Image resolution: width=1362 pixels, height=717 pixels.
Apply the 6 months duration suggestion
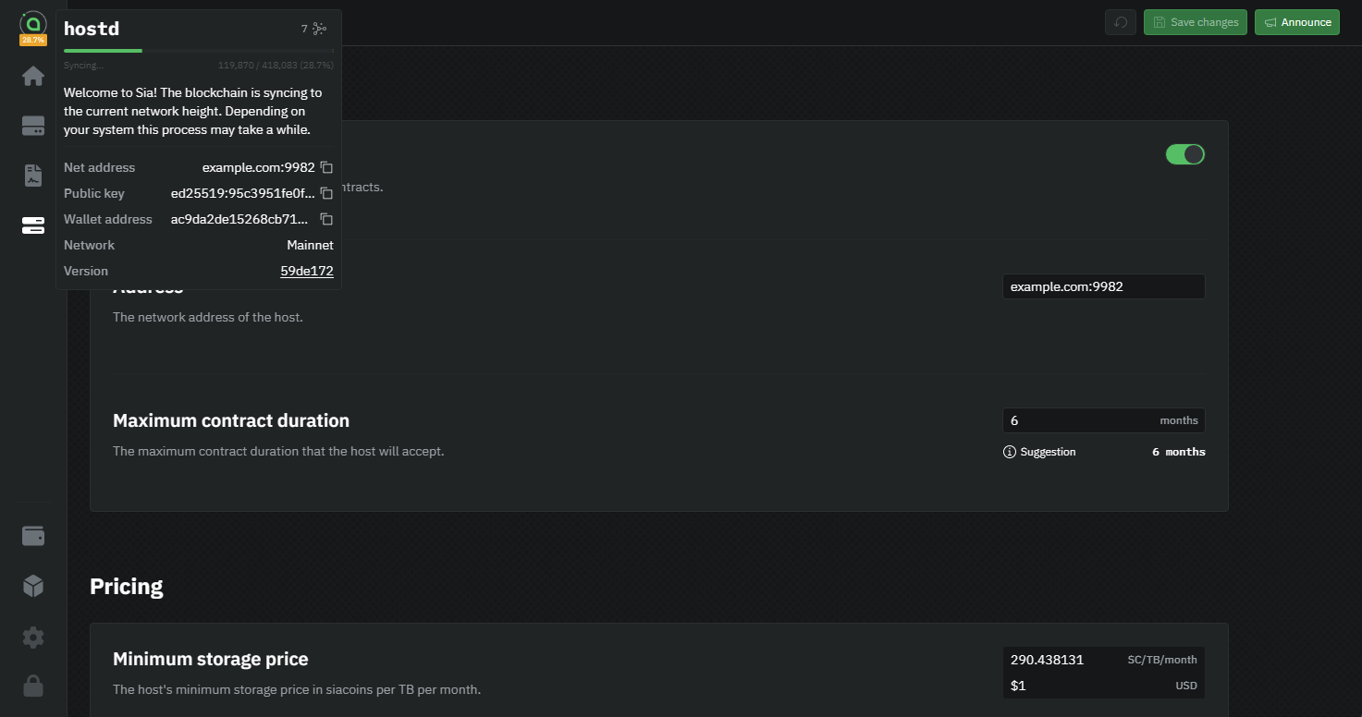click(1178, 452)
